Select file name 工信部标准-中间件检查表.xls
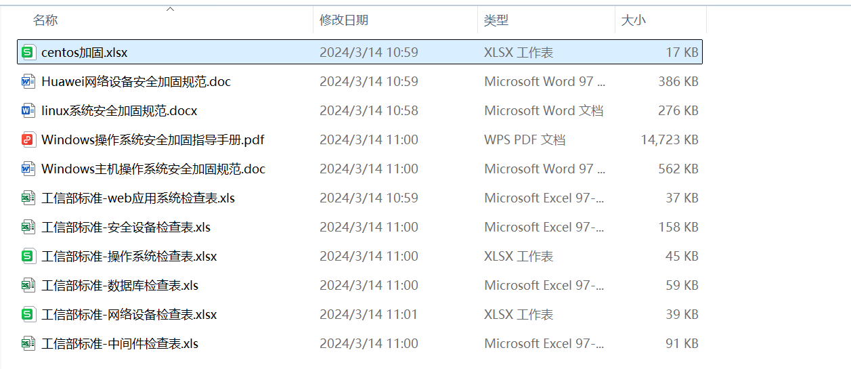 point(120,343)
